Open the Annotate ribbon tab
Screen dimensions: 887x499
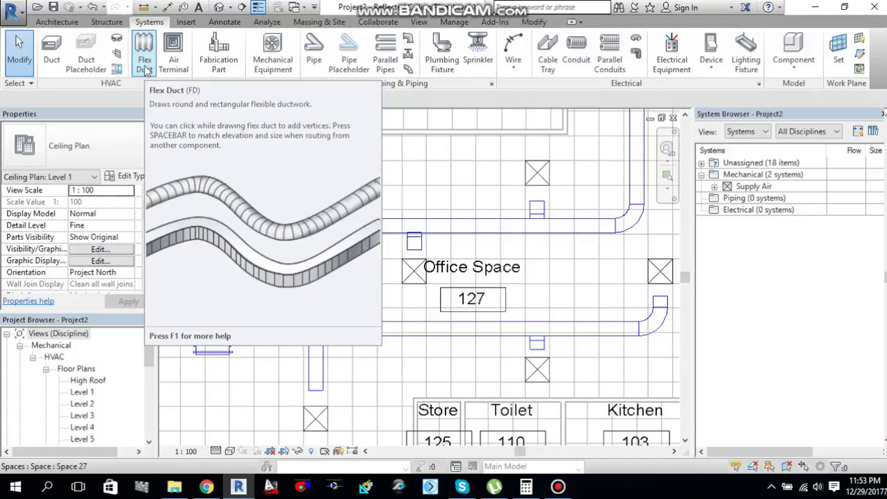pyautogui.click(x=225, y=22)
